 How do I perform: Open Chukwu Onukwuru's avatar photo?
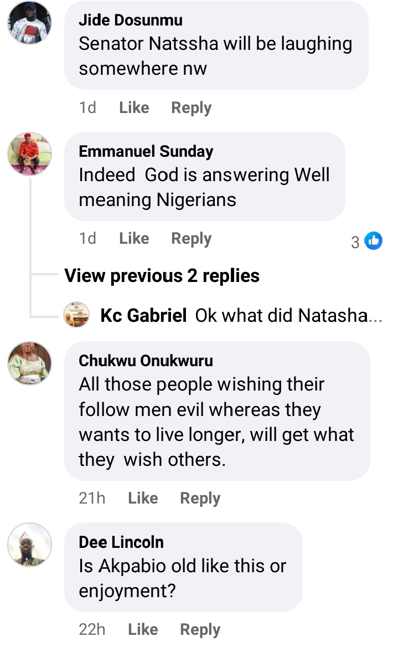pos(29,363)
